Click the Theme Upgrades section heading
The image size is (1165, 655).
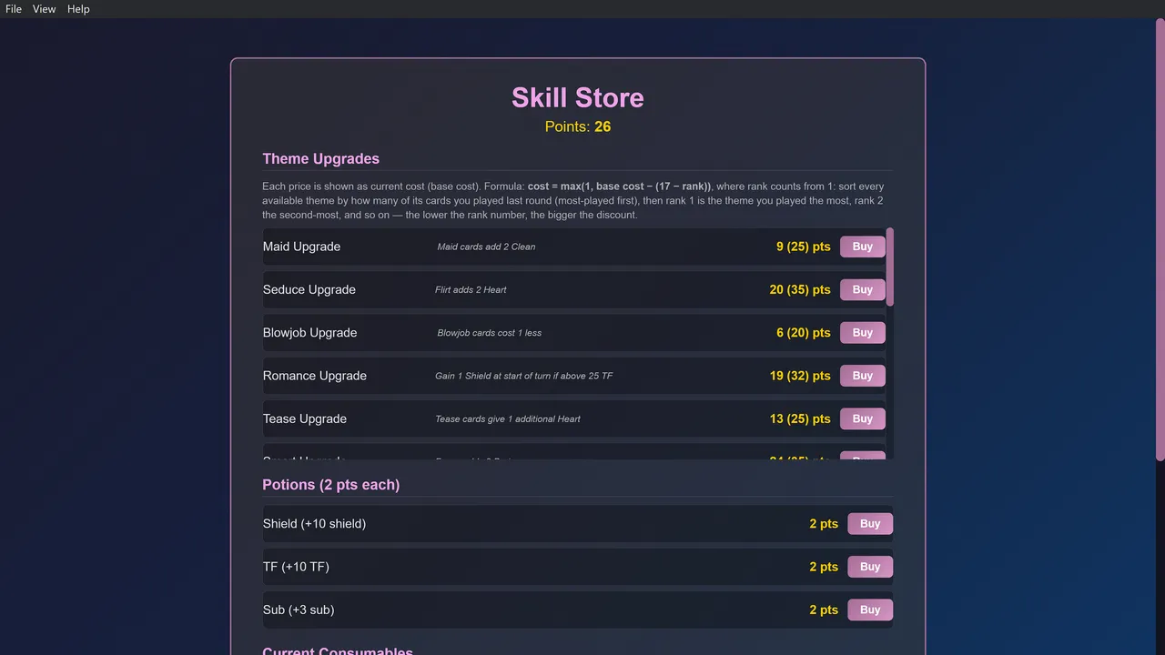320,158
